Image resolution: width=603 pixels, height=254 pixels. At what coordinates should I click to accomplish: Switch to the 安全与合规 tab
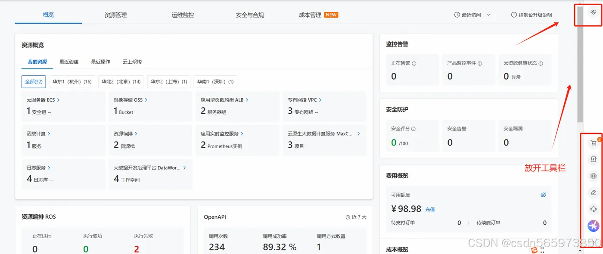coord(250,14)
